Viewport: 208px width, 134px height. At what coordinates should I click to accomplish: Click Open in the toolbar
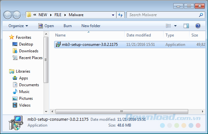click(46, 26)
